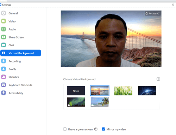Open Accessibility settings
This screenshot has width=176, height=135.
coord(16,93)
